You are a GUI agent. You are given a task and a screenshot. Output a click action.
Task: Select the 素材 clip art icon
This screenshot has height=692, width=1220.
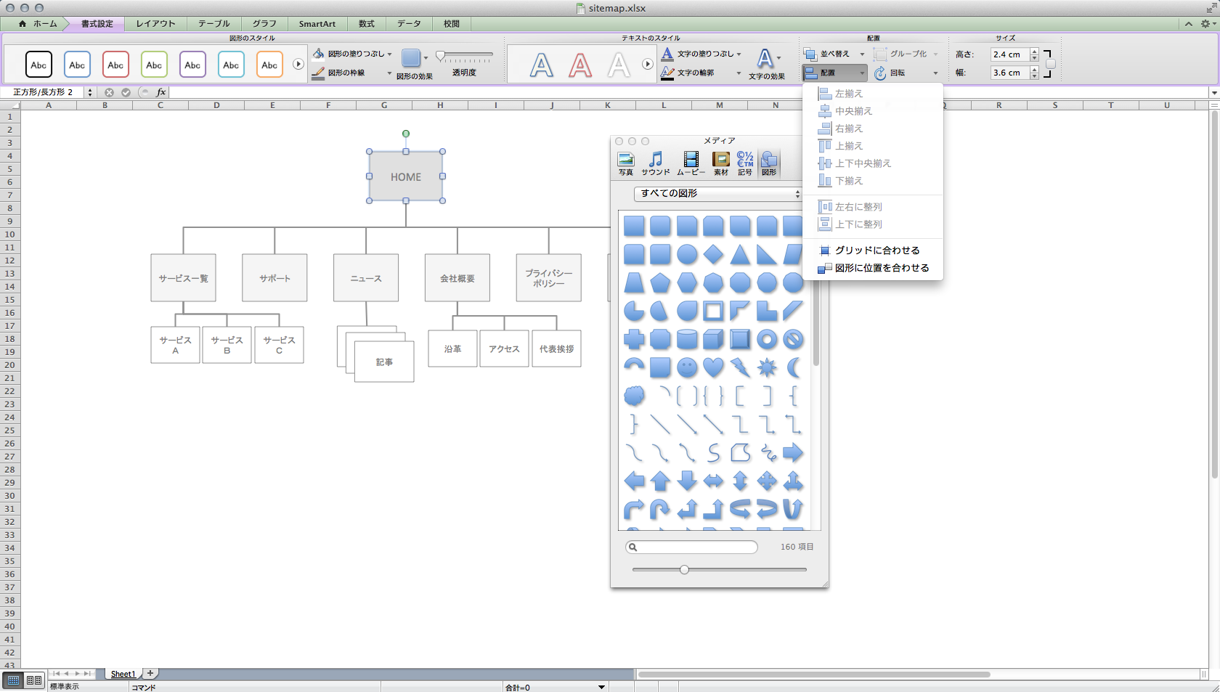720,161
